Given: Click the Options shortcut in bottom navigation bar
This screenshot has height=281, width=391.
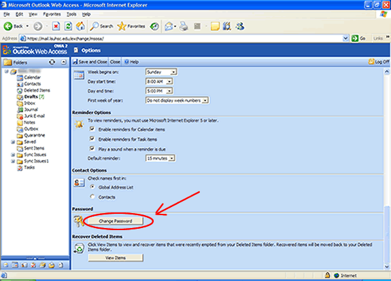Looking at the screenshot, I should [61, 265].
